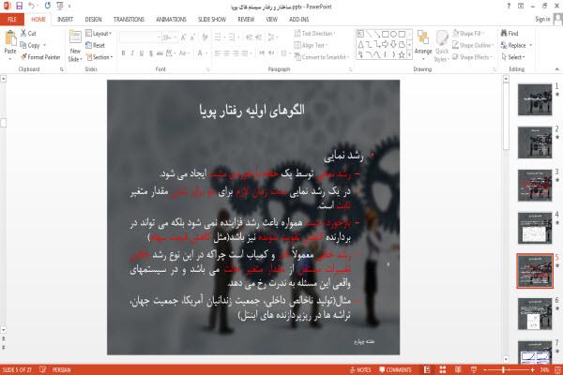
Task: Switch to Normal view icon
Action: click(x=427, y=370)
